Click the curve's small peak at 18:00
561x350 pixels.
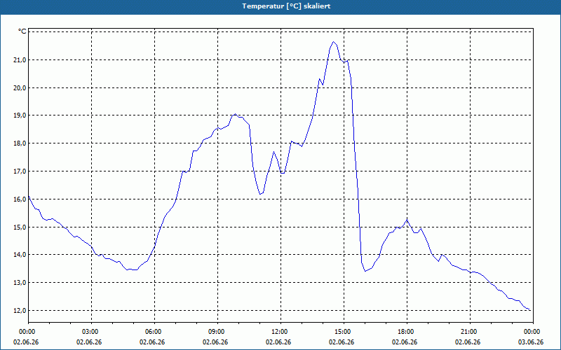click(x=407, y=219)
